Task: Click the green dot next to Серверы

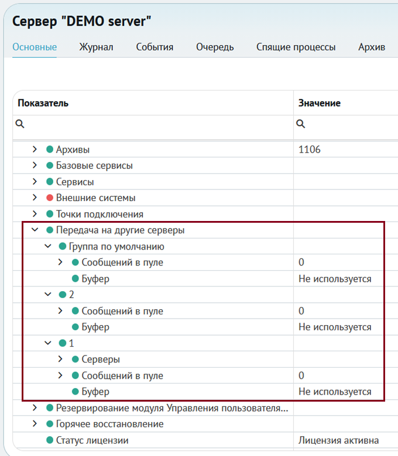Action: point(76,359)
